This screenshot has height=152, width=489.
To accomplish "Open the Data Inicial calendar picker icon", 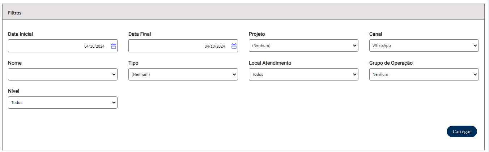I will (114, 46).
